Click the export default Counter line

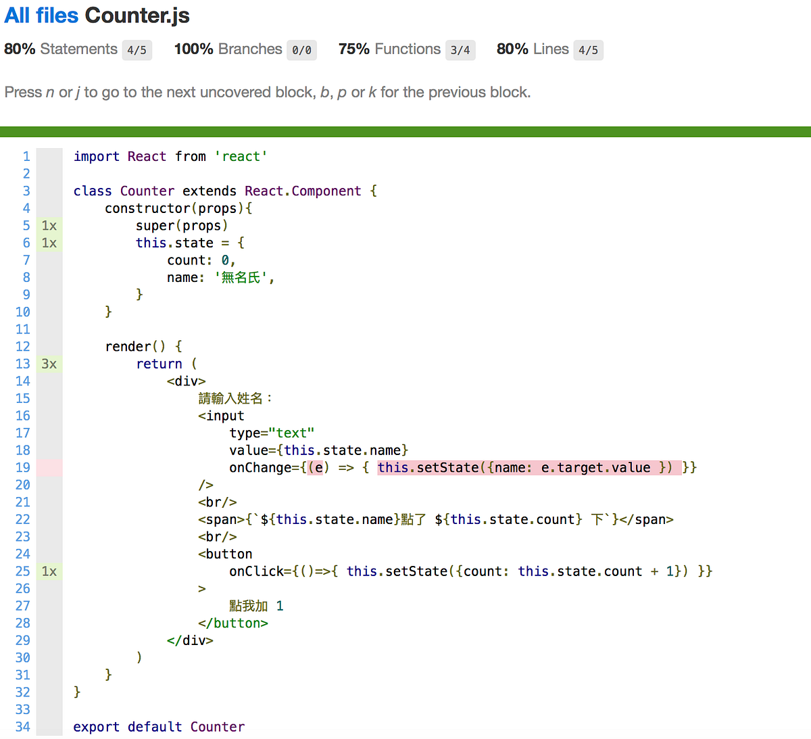click(x=158, y=726)
